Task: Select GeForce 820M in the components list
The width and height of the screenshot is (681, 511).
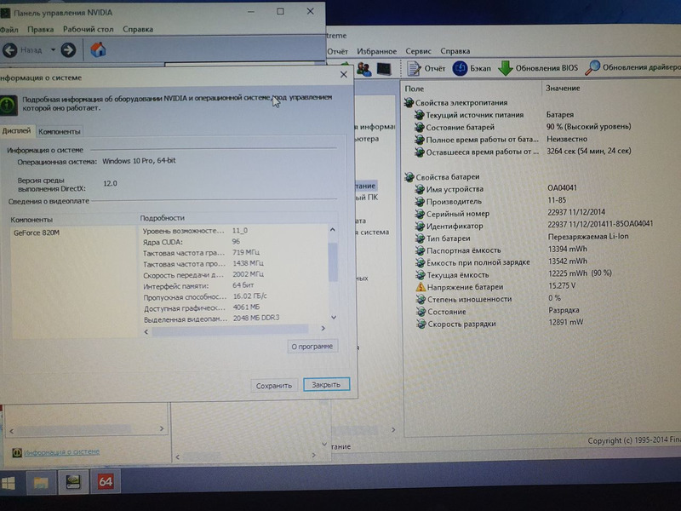Action: 37,233
